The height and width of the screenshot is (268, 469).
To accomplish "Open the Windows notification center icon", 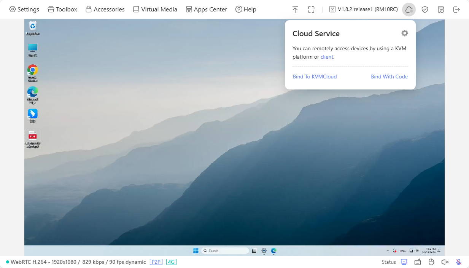I will (439, 250).
